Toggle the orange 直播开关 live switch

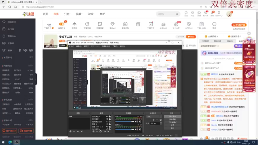(x=62, y=24)
